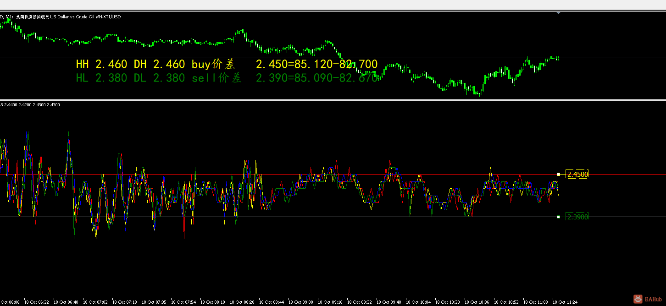The width and height of the screenshot is (666, 306).
Task: Click the 18 Oct 10:52 time label
Action: pos(506,302)
